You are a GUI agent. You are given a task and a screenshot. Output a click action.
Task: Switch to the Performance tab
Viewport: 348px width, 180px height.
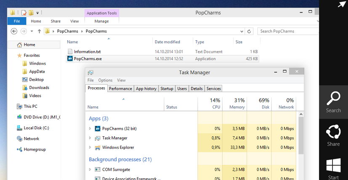(x=120, y=89)
